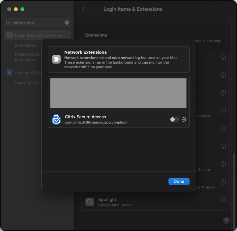This screenshot has height=231, width=237.
Task: Select Security settings sidebar result
Action: [x=28, y=82]
